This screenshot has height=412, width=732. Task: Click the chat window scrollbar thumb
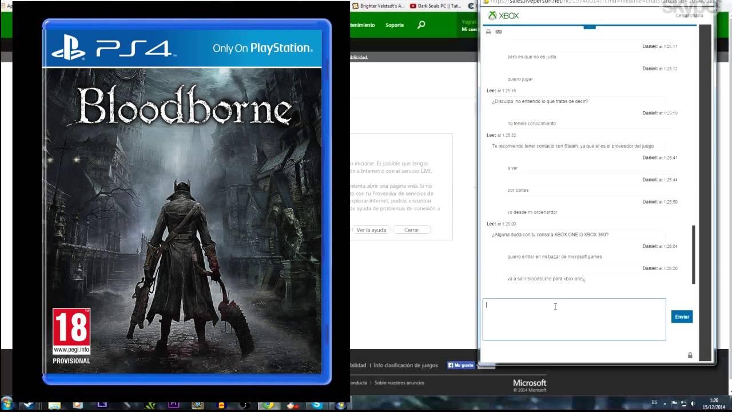[694, 254]
